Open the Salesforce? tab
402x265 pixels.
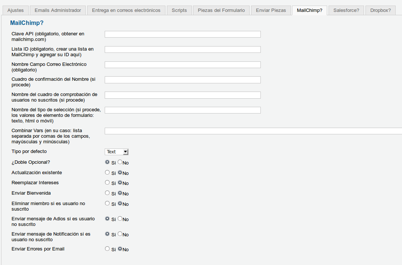[x=346, y=10]
